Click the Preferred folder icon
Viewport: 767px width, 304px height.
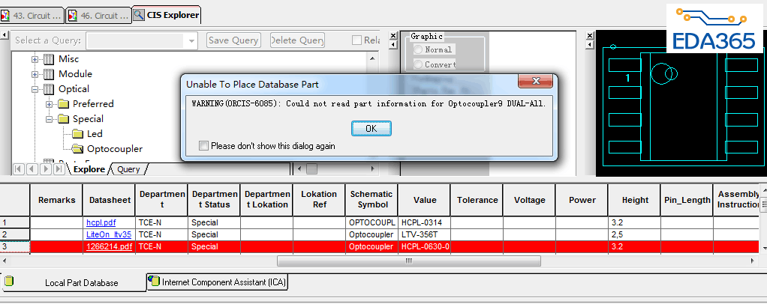point(64,104)
